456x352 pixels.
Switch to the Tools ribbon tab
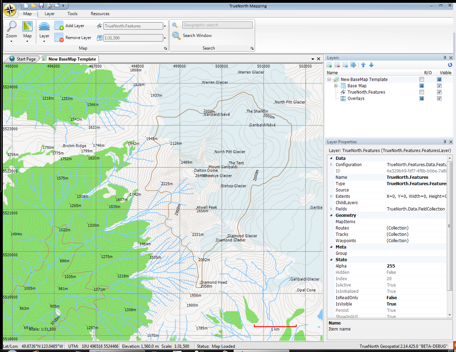pyautogui.click(x=72, y=14)
